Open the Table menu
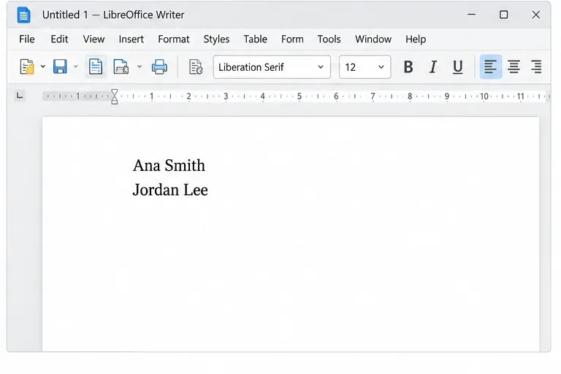The height and width of the screenshot is (374, 561). click(255, 39)
